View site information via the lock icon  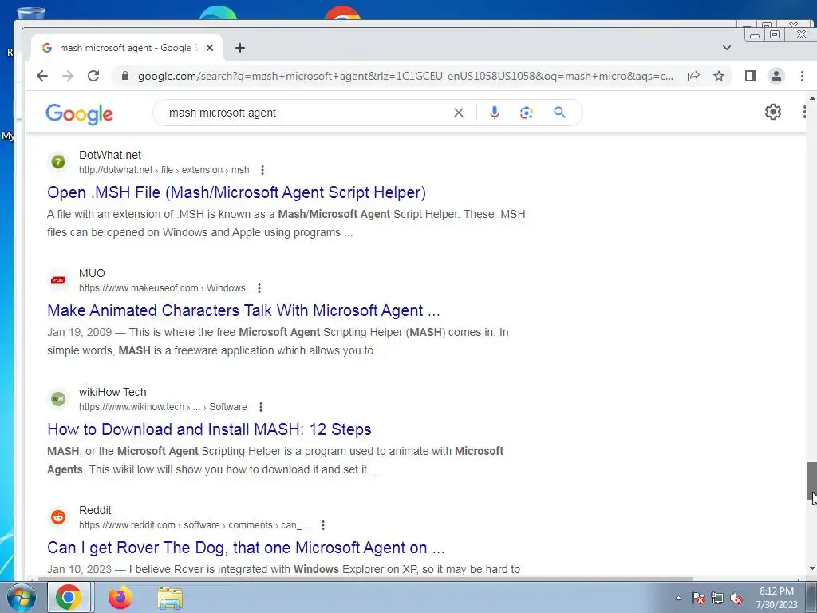(125, 76)
